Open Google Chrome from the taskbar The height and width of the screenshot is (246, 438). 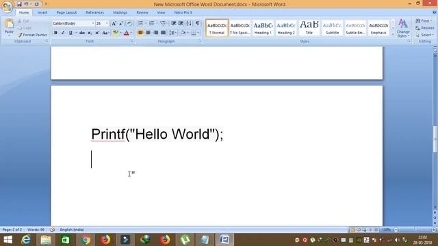coord(86,240)
